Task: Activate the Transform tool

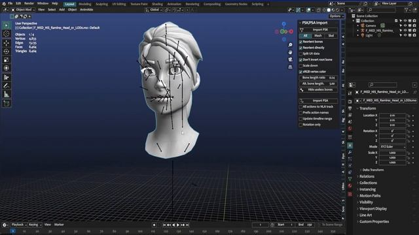Action: 7,68
